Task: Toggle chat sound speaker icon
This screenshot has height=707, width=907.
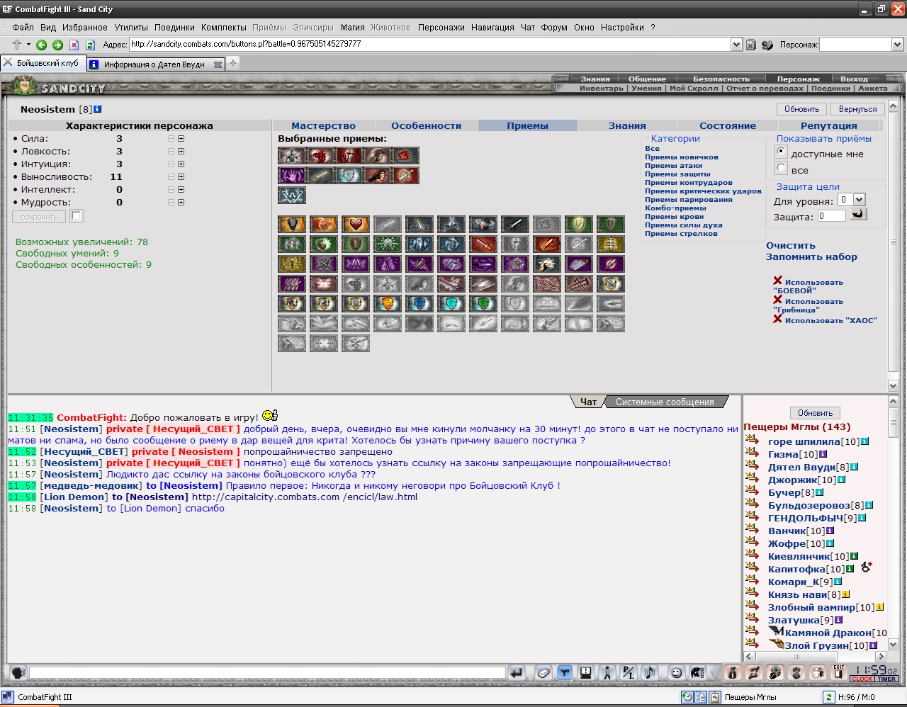Action: [650, 673]
